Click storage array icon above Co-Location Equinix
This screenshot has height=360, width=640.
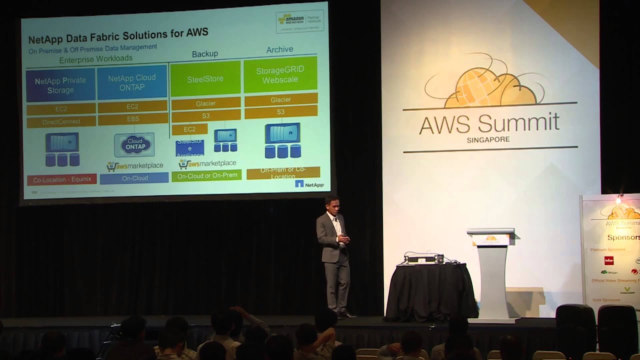pos(62,149)
